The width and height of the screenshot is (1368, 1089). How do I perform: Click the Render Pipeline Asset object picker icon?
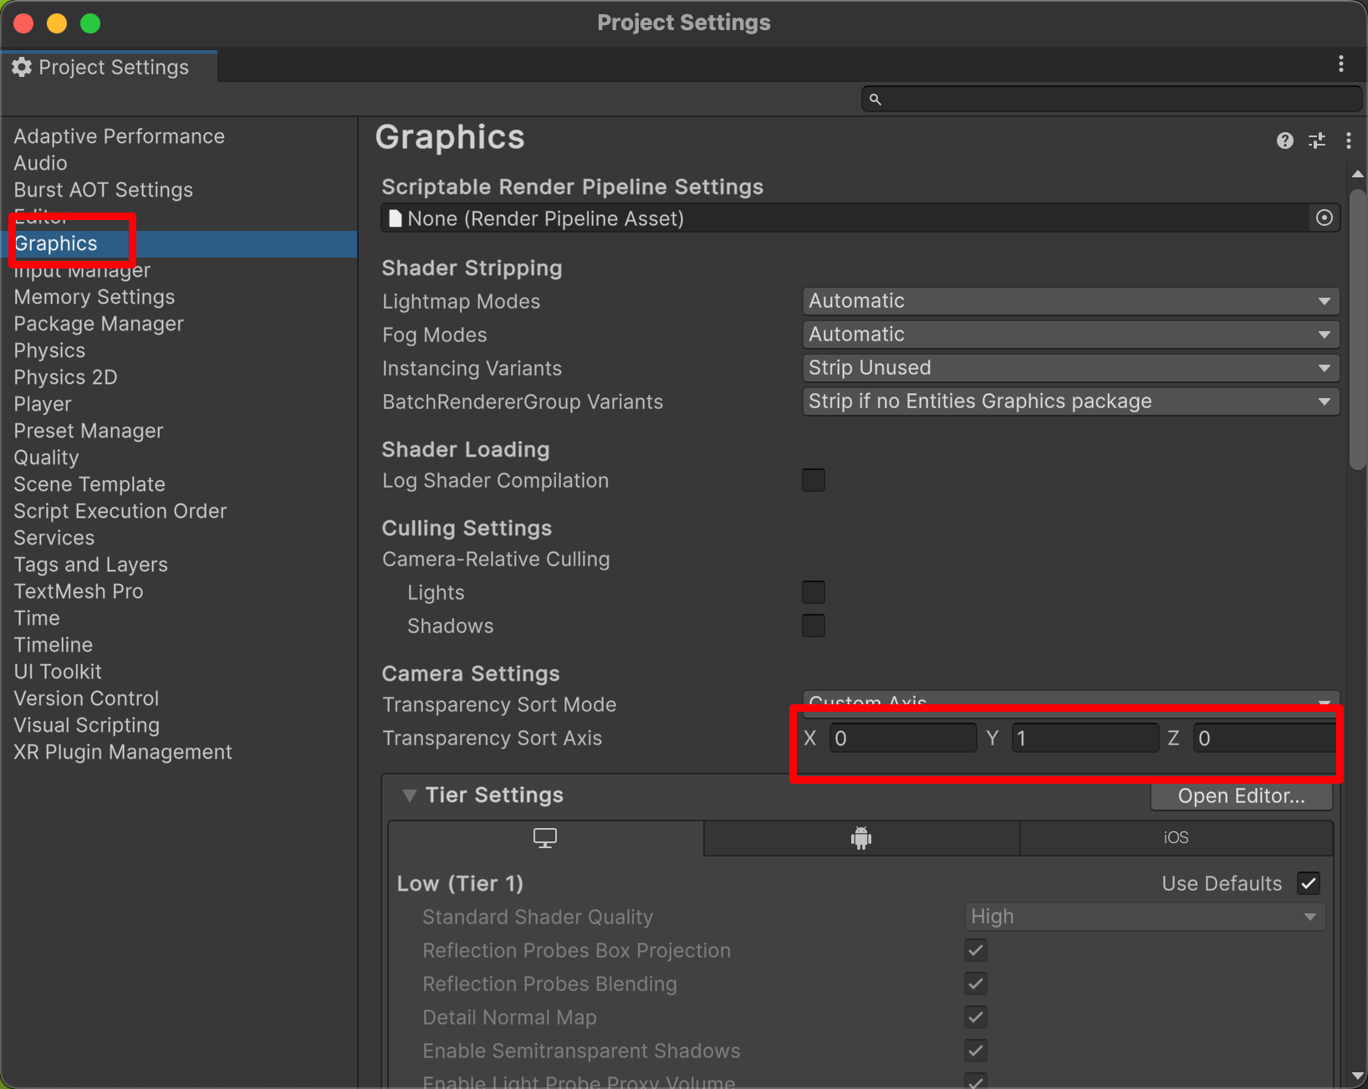tap(1325, 218)
